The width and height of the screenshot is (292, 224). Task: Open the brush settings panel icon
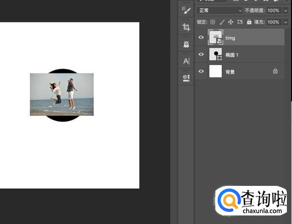(186, 11)
